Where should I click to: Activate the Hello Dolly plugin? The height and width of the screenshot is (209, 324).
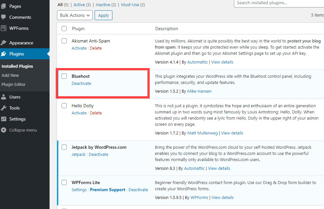click(79, 113)
